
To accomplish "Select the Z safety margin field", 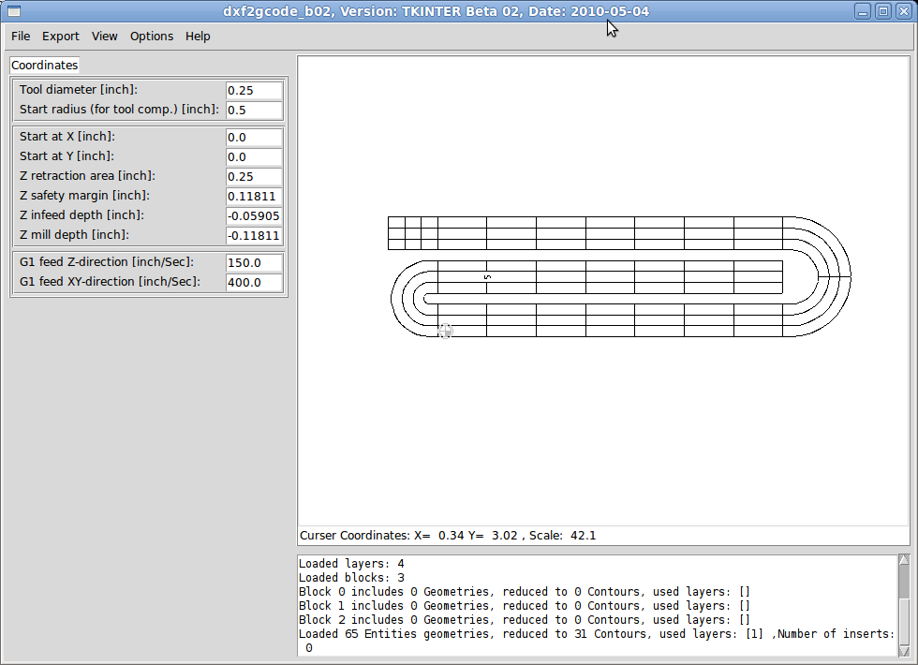I will click(x=253, y=196).
